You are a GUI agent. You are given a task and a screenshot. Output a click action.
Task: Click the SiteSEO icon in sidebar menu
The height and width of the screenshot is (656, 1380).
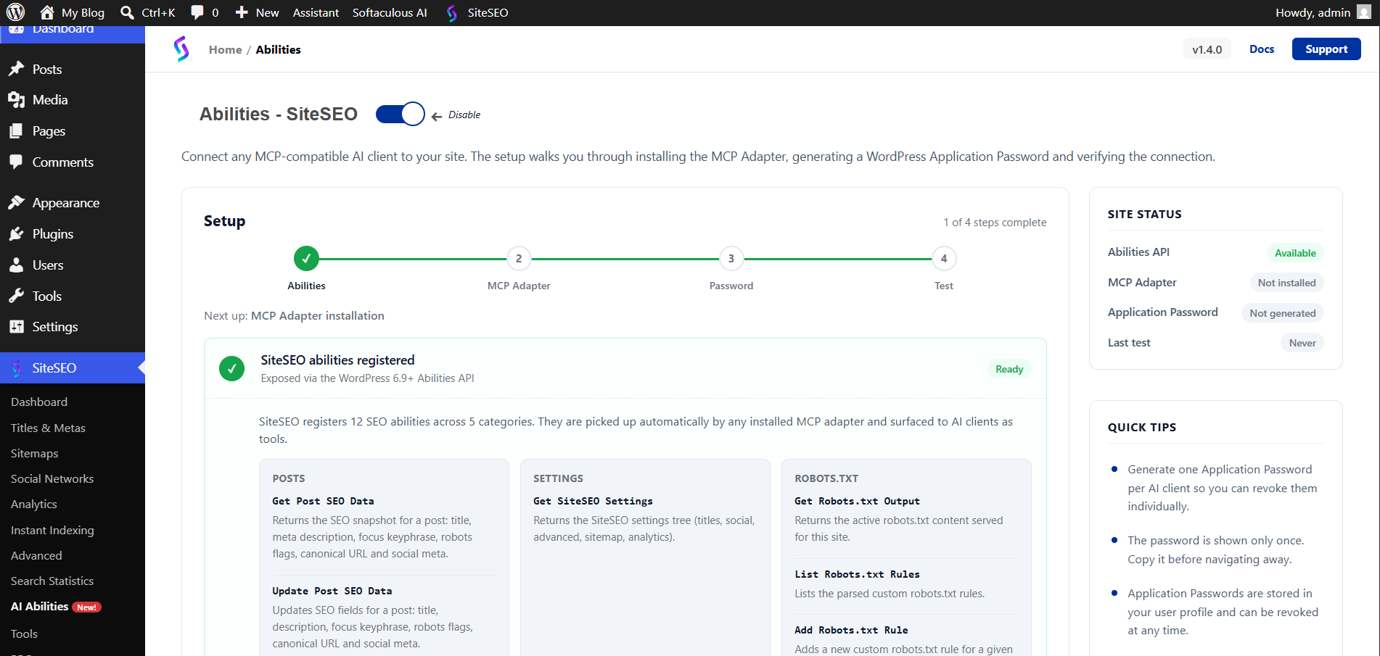coord(17,368)
